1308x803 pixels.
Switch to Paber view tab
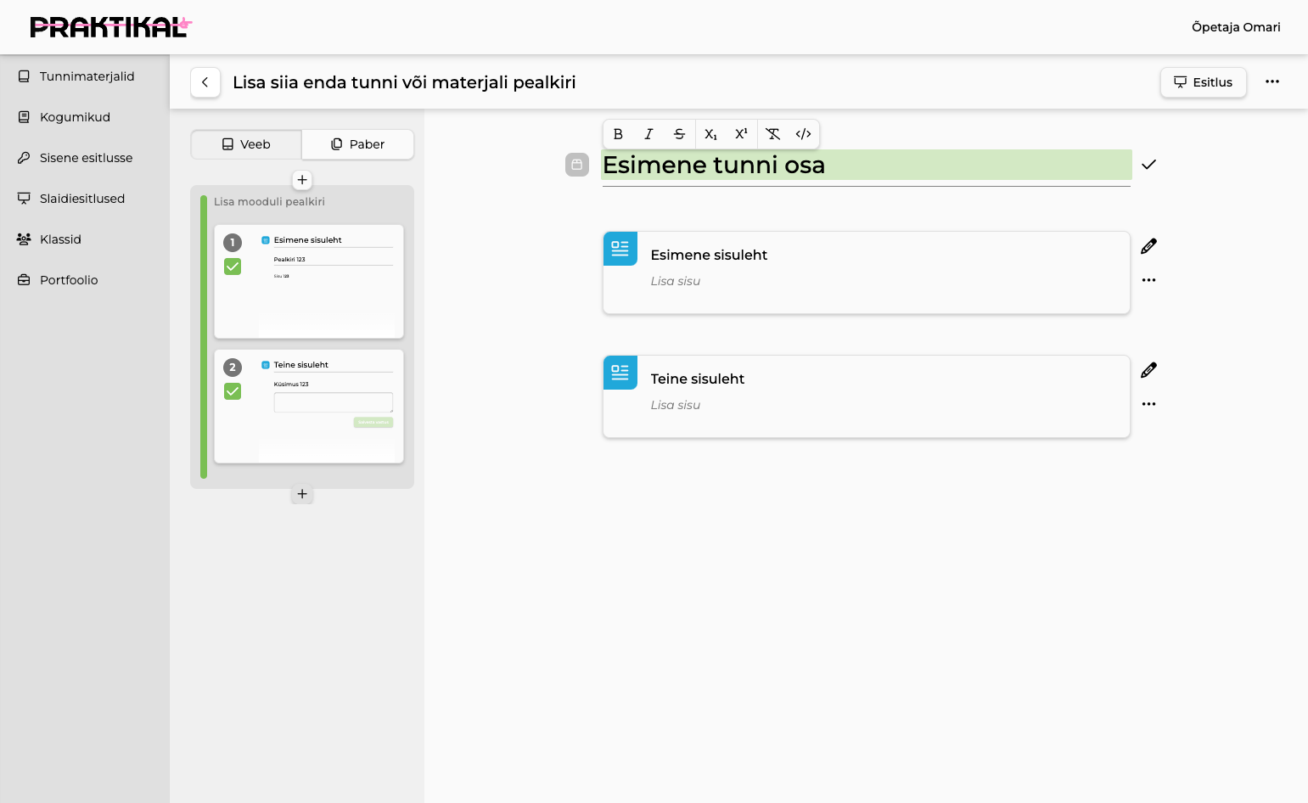click(357, 144)
